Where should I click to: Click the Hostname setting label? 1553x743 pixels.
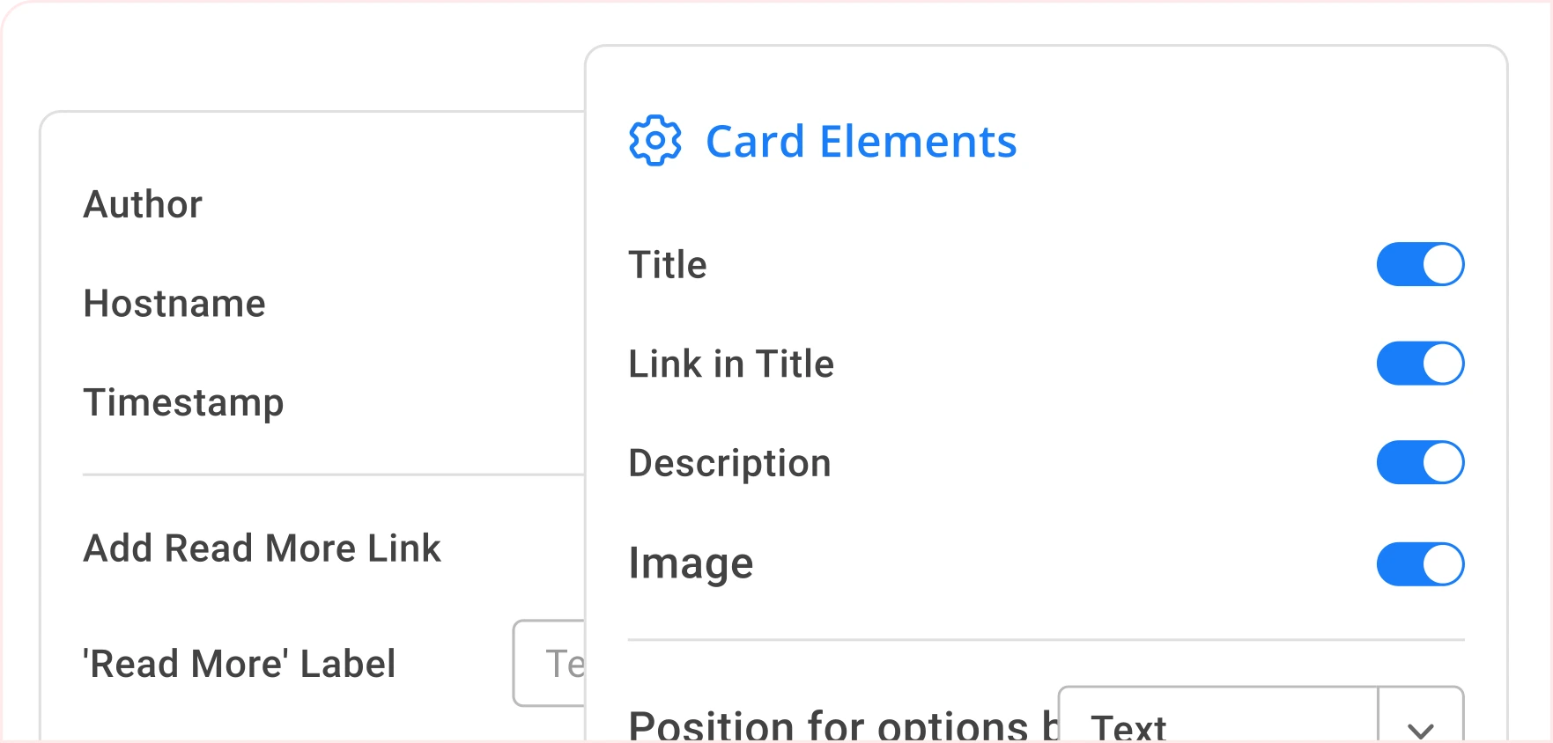click(x=174, y=304)
